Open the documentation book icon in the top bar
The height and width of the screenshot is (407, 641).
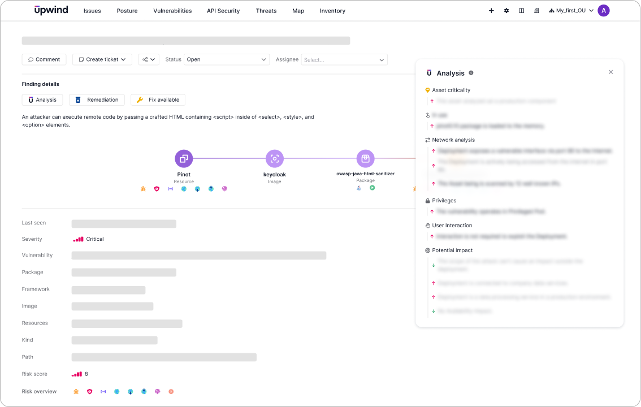(x=521, y=10)
